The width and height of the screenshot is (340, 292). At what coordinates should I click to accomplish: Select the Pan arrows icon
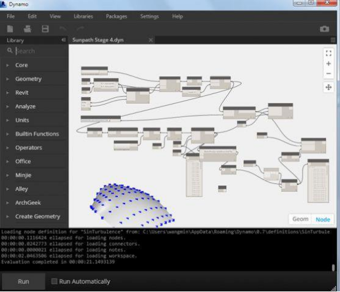328,87
